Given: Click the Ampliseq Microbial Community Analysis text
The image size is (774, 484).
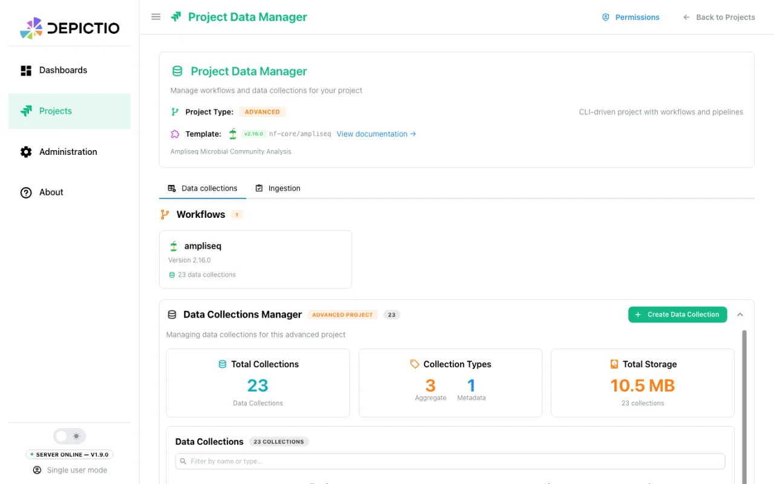Looking at the screenshot, I should point(231,152).
